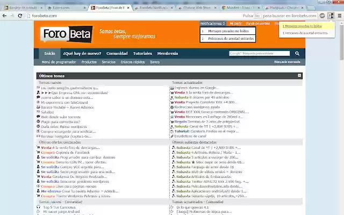Click the page vertical scrollbar thumb
Image resolution: width=344 pixels, height=215 pixels.
click(x=342, y=42)
